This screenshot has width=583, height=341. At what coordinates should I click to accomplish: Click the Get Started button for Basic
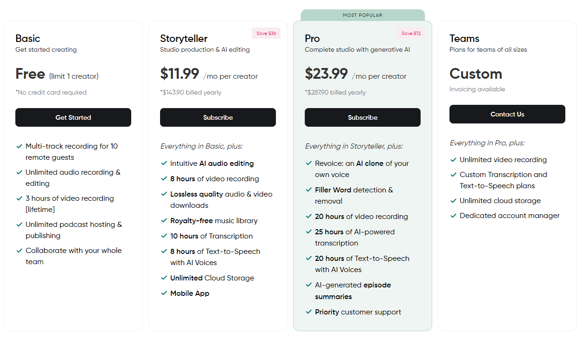click(x=73, y=117)
